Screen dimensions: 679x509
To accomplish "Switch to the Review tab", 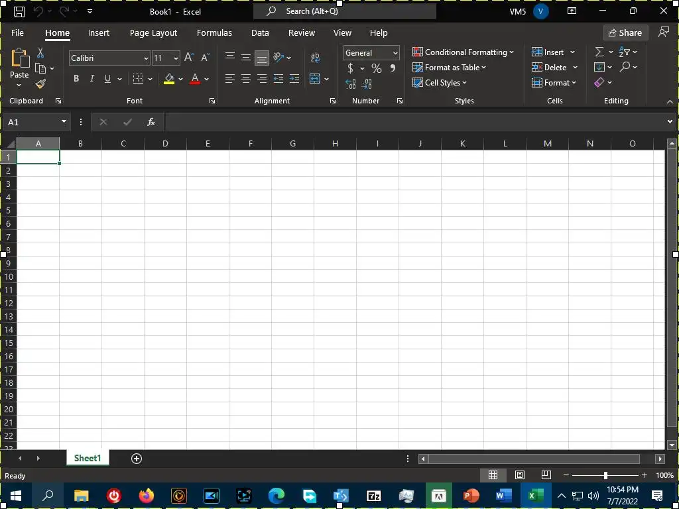I will click(x=302, y=33).
